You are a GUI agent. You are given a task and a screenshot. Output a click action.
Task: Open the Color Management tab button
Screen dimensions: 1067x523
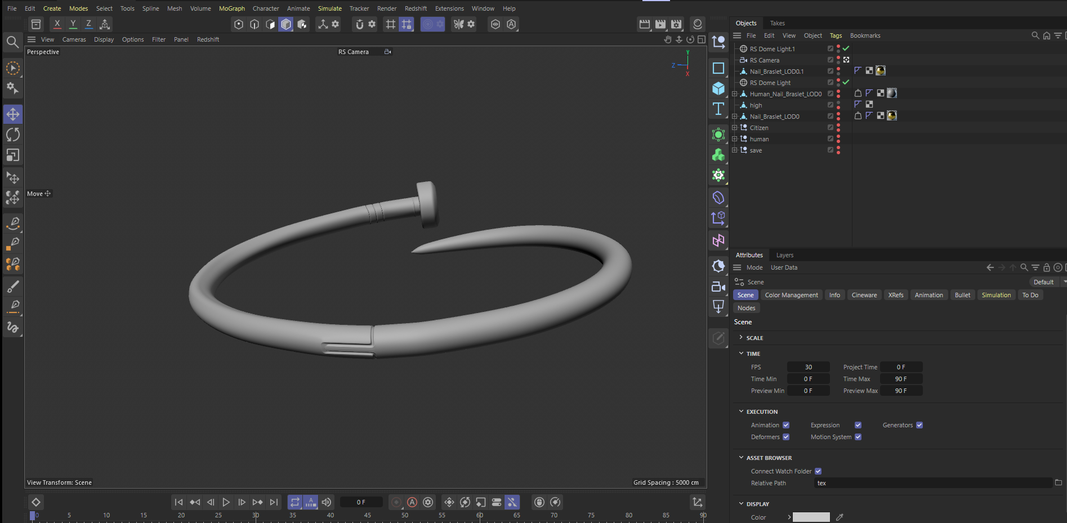pos(791,295)
